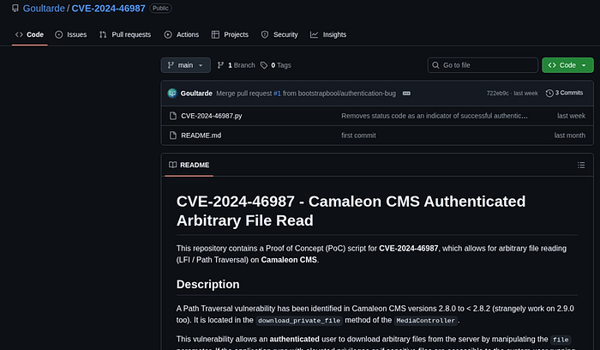Open the CVE-2024-46987 repository name link
Viewport: 600px width, 350px height.
(x=108, y=9)
